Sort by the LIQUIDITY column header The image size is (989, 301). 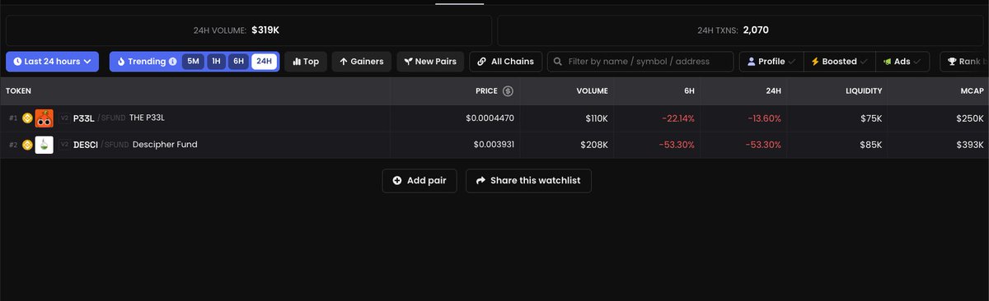pos(863,91)
